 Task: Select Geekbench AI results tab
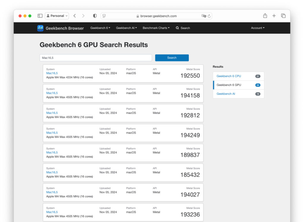(x=238, y=94)
